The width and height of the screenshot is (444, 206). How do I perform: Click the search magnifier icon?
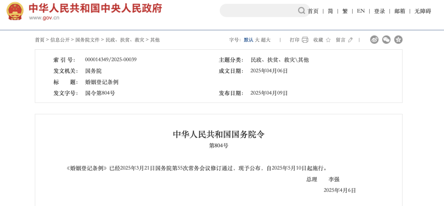301,11
